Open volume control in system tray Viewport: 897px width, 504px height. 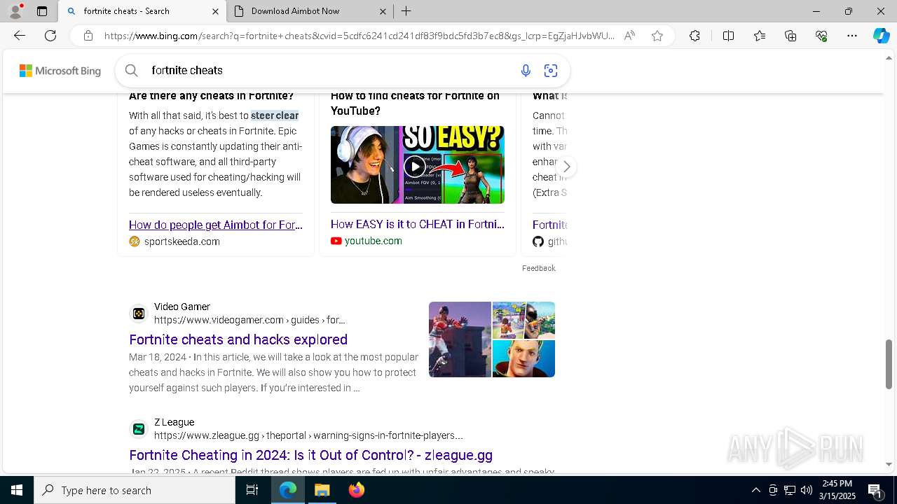pyautogui.click(x=806, y=490)
